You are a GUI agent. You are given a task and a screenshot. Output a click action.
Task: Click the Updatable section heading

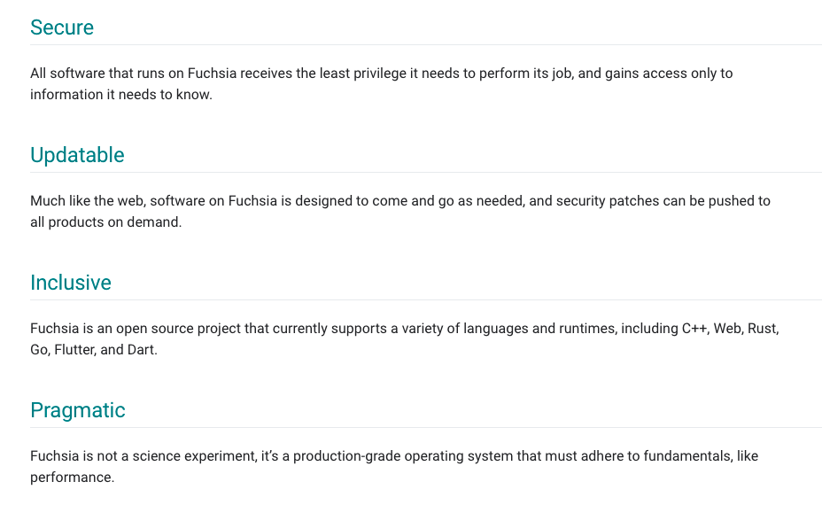click(77, 155)
